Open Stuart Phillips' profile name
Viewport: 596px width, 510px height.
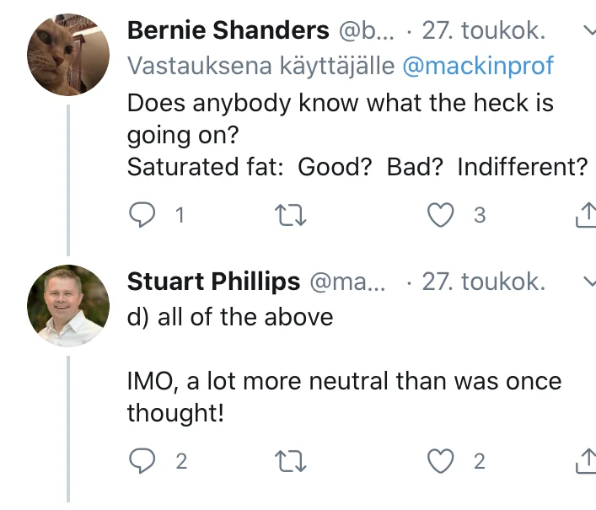tap(213, 282)
